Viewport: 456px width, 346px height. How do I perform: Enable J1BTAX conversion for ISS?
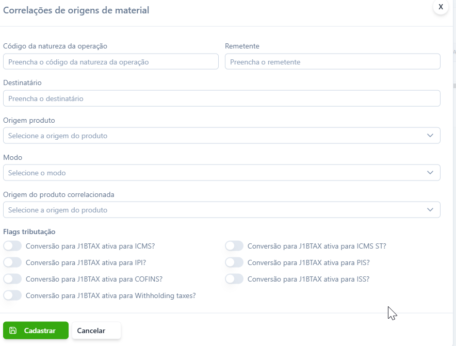tap(234, 279)
